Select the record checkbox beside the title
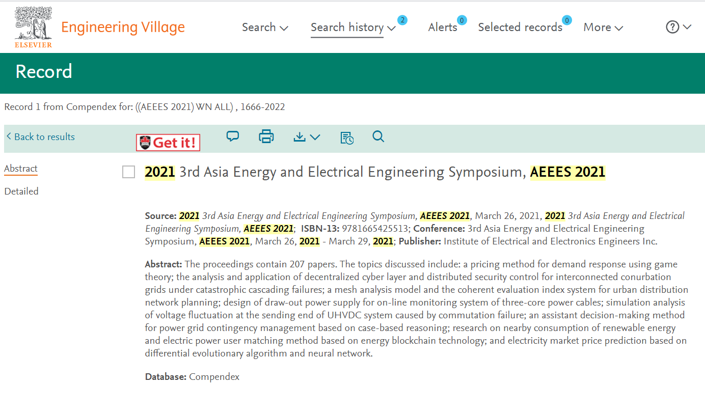Viewport: 705px width, 413px height. 129,172
